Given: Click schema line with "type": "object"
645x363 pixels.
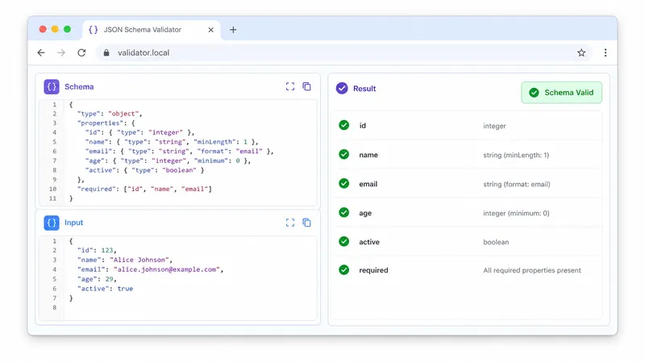Looking at the screenshot, I should click(110, 114).
